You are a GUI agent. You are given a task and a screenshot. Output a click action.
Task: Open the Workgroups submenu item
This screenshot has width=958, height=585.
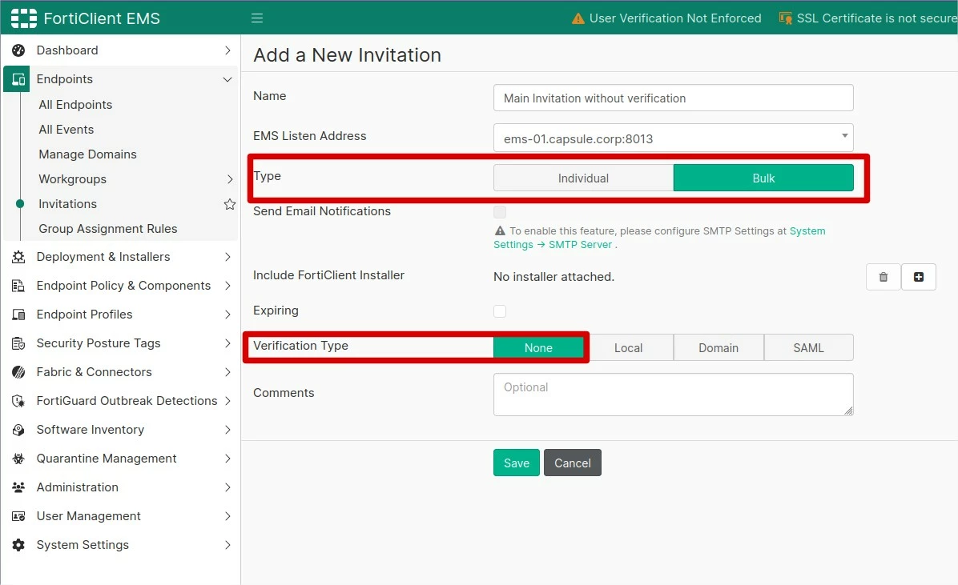click(73, 179)
